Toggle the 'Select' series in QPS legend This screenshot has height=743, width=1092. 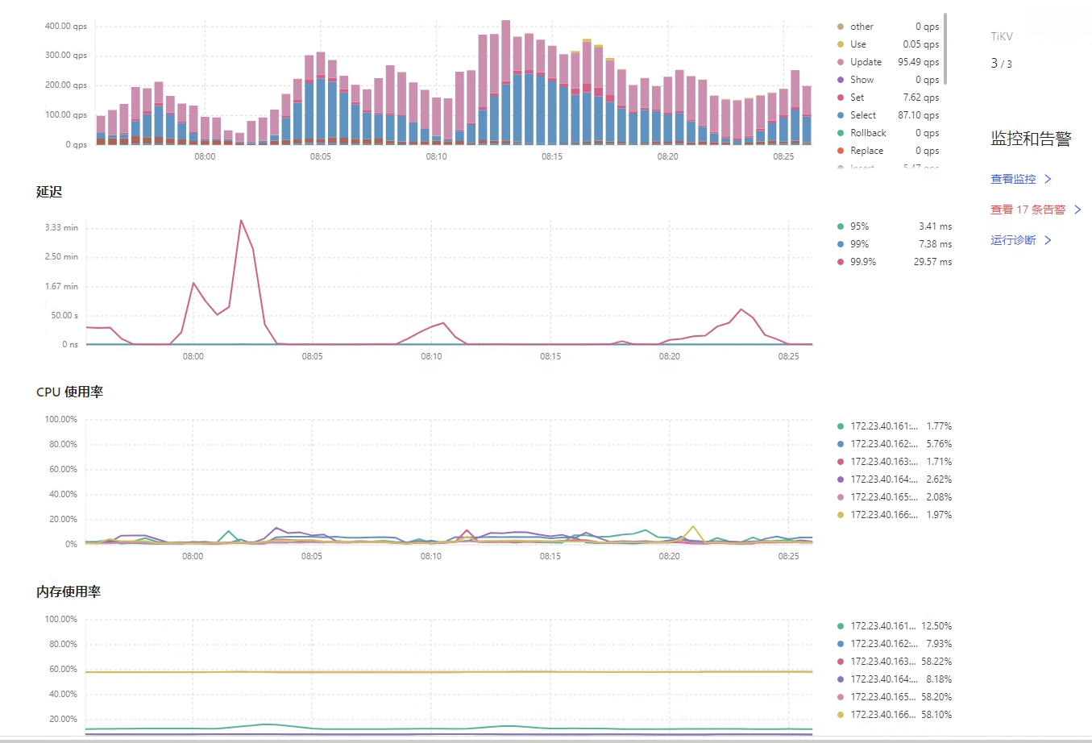coord(887,115)
